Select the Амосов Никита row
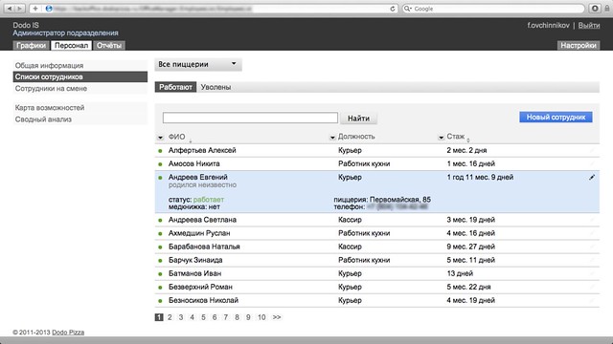The height and width of the screenshot is (344, 613). (376, 163)
